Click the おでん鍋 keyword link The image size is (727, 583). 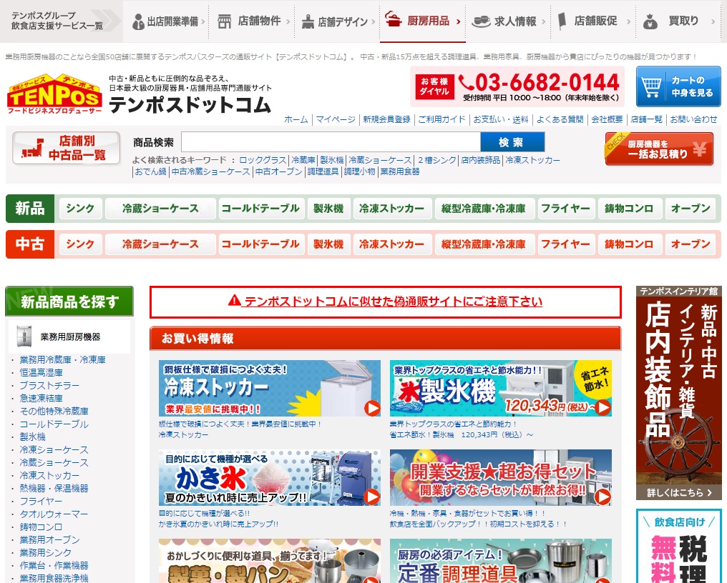(x=150, y=171)
